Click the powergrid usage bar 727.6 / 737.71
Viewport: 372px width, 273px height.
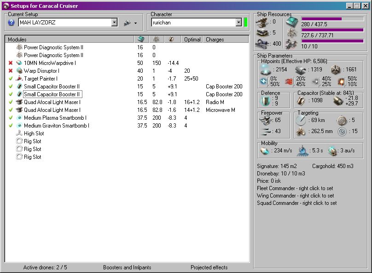point(332,30)
